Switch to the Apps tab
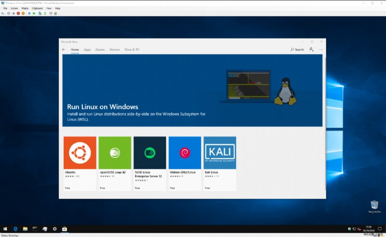The width and height of the screenshot is (386, 237). click(x=87, y=50)
